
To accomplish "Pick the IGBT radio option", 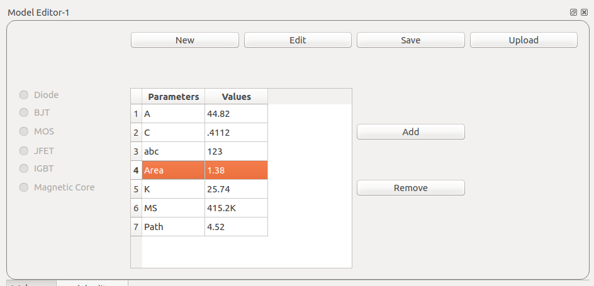I will 24,168.
